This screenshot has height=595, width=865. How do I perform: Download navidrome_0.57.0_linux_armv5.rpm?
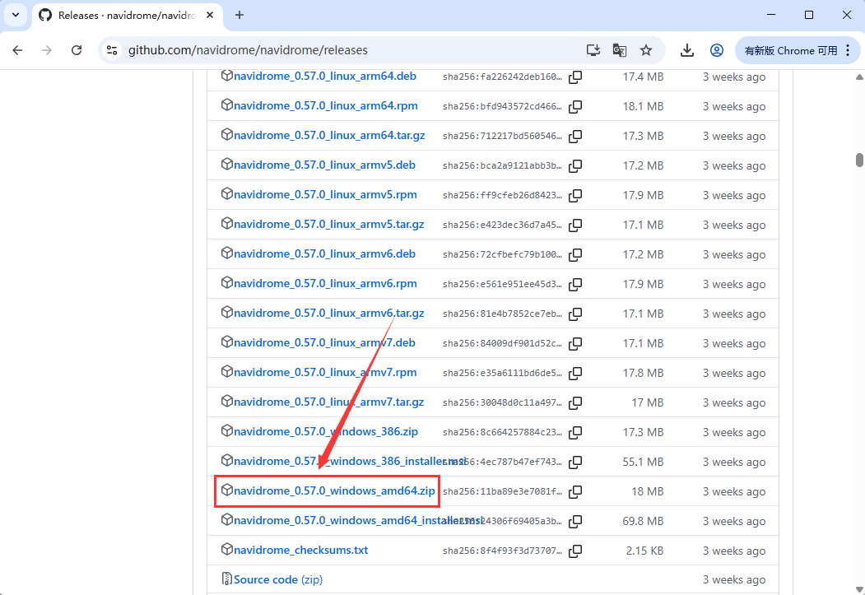click(325, 195)
